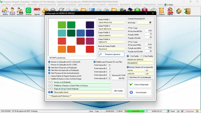
Task: Click the DEMO OS 6.7 status text
Action: (x=157, y=111)
